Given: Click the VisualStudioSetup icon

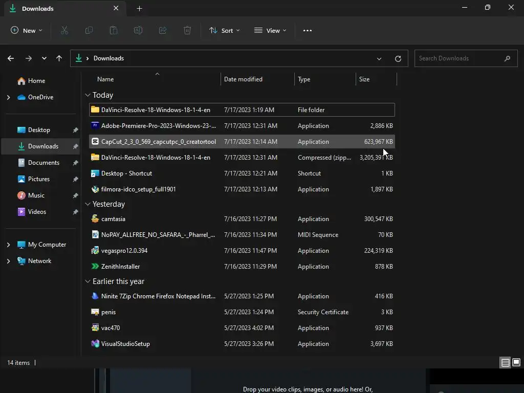Looking at the screenshot, I should click(x=95, y=343).
